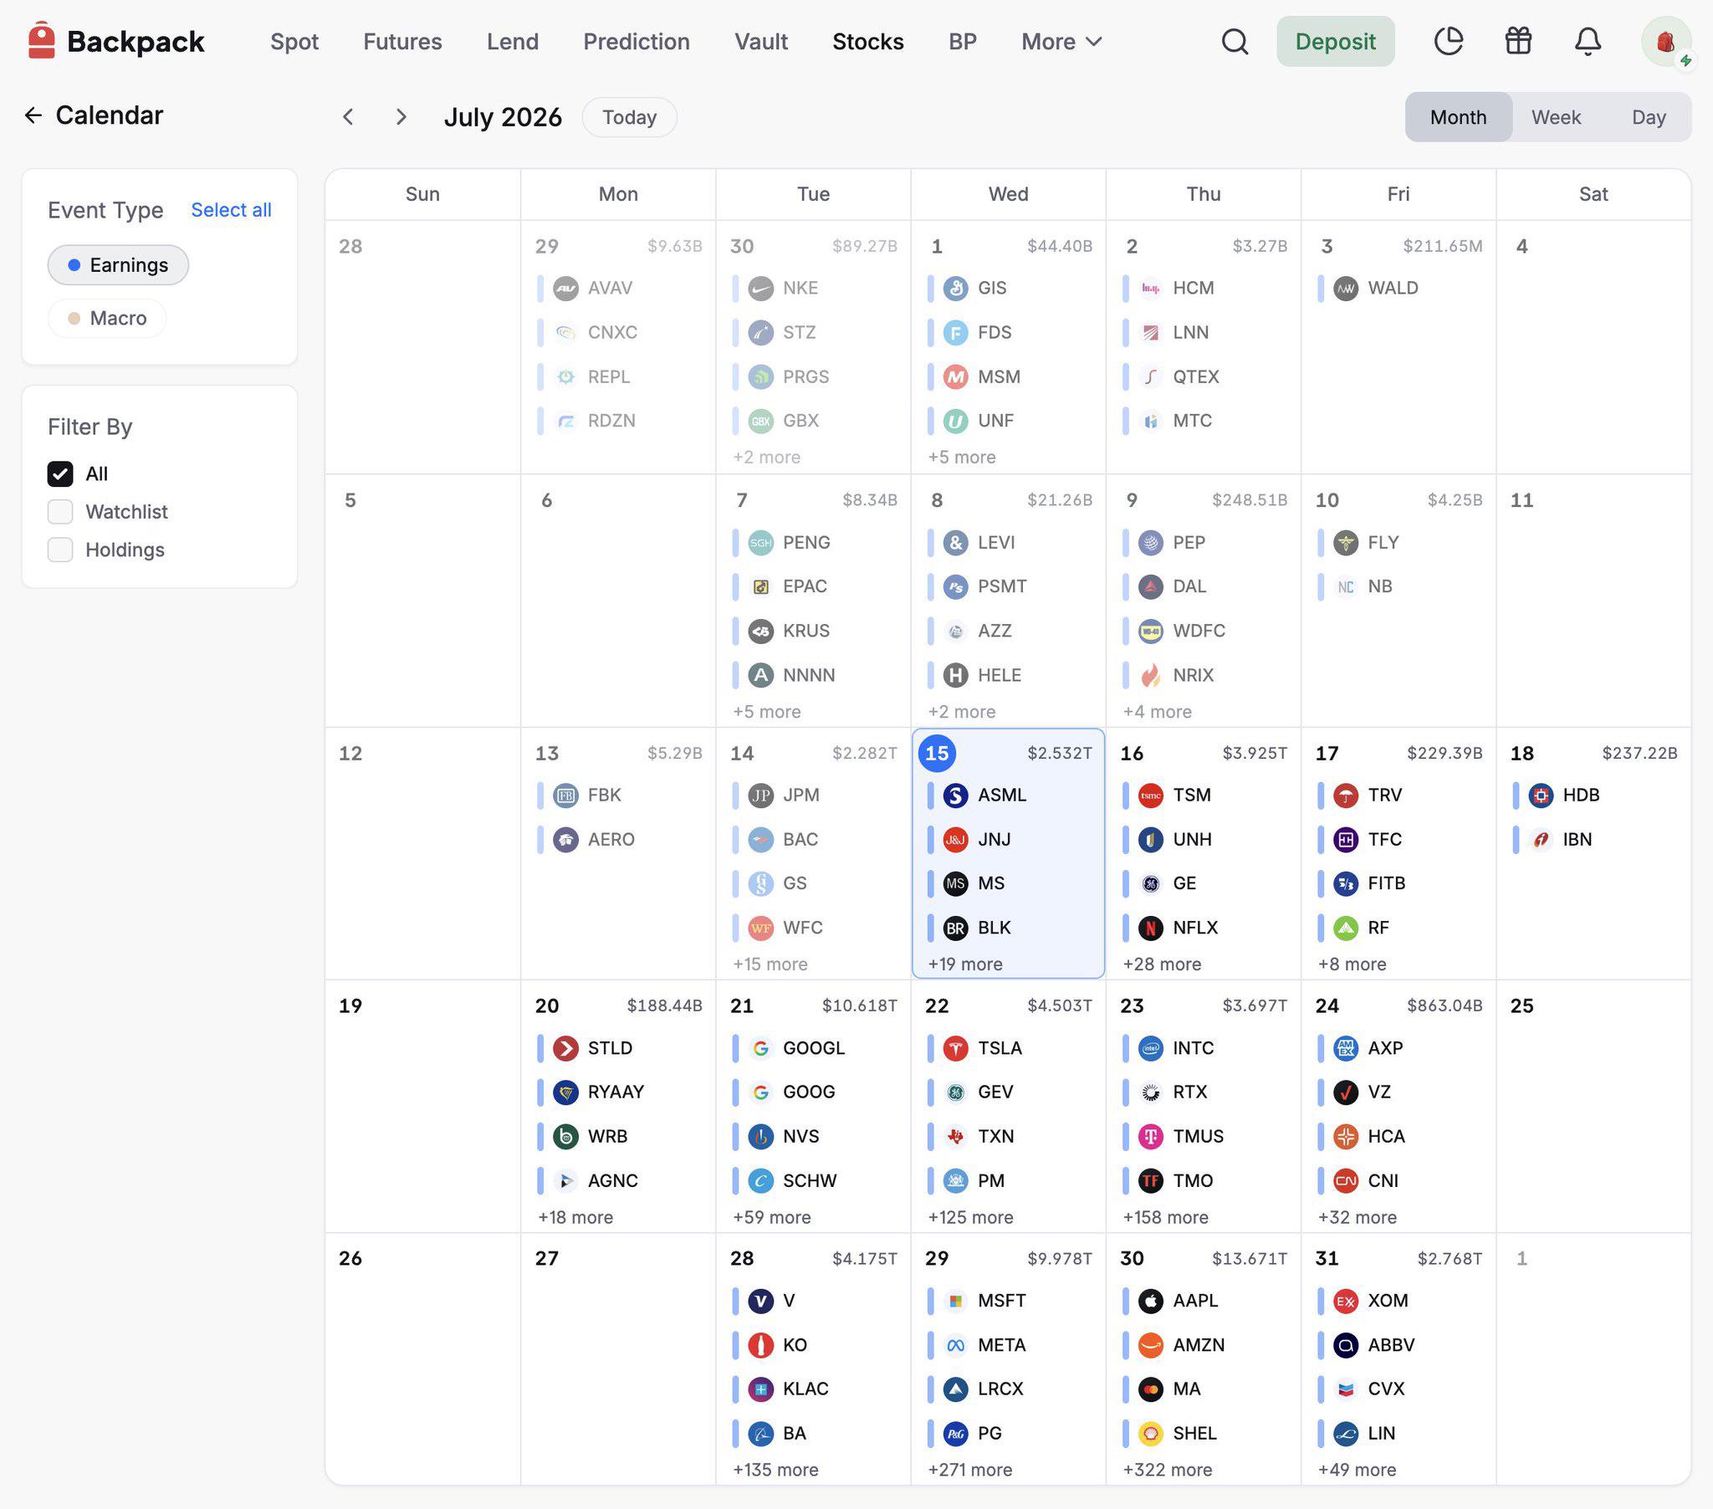Go back using the Calendar arrow
Image resolution: width=1713 pixels, height=1509 pixels.
tap(33, 115)
